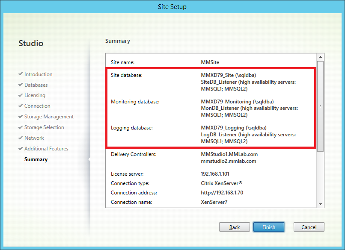Click the checkmark icon beside Licensing
The width and height of the screenshot is (345, 250).
pos(21,95)
